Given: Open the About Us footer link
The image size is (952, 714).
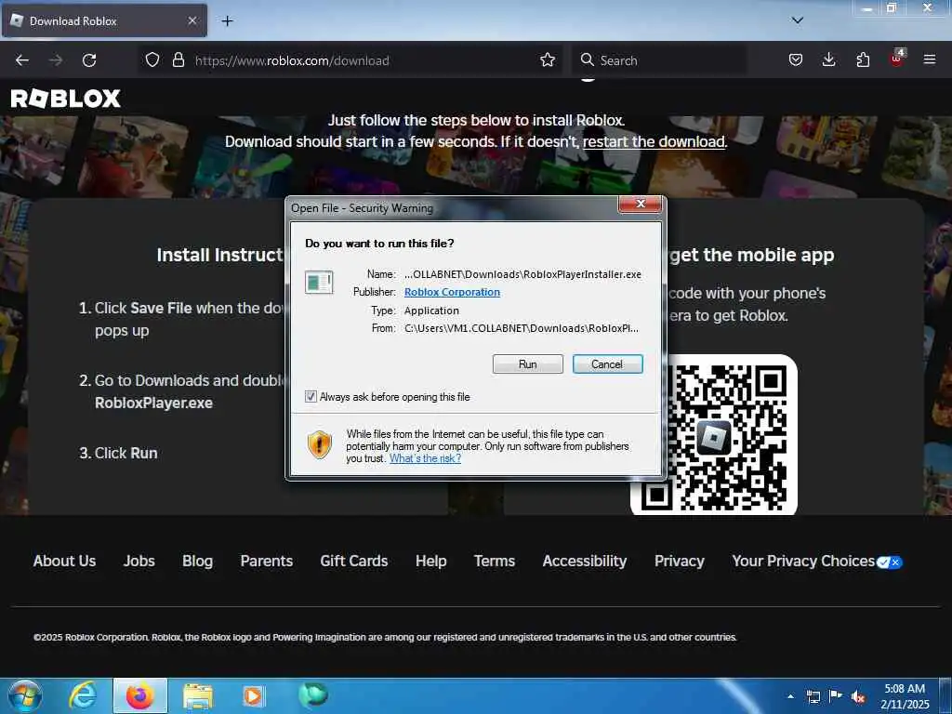Looking at the screenshot, I should pos(64,561).
